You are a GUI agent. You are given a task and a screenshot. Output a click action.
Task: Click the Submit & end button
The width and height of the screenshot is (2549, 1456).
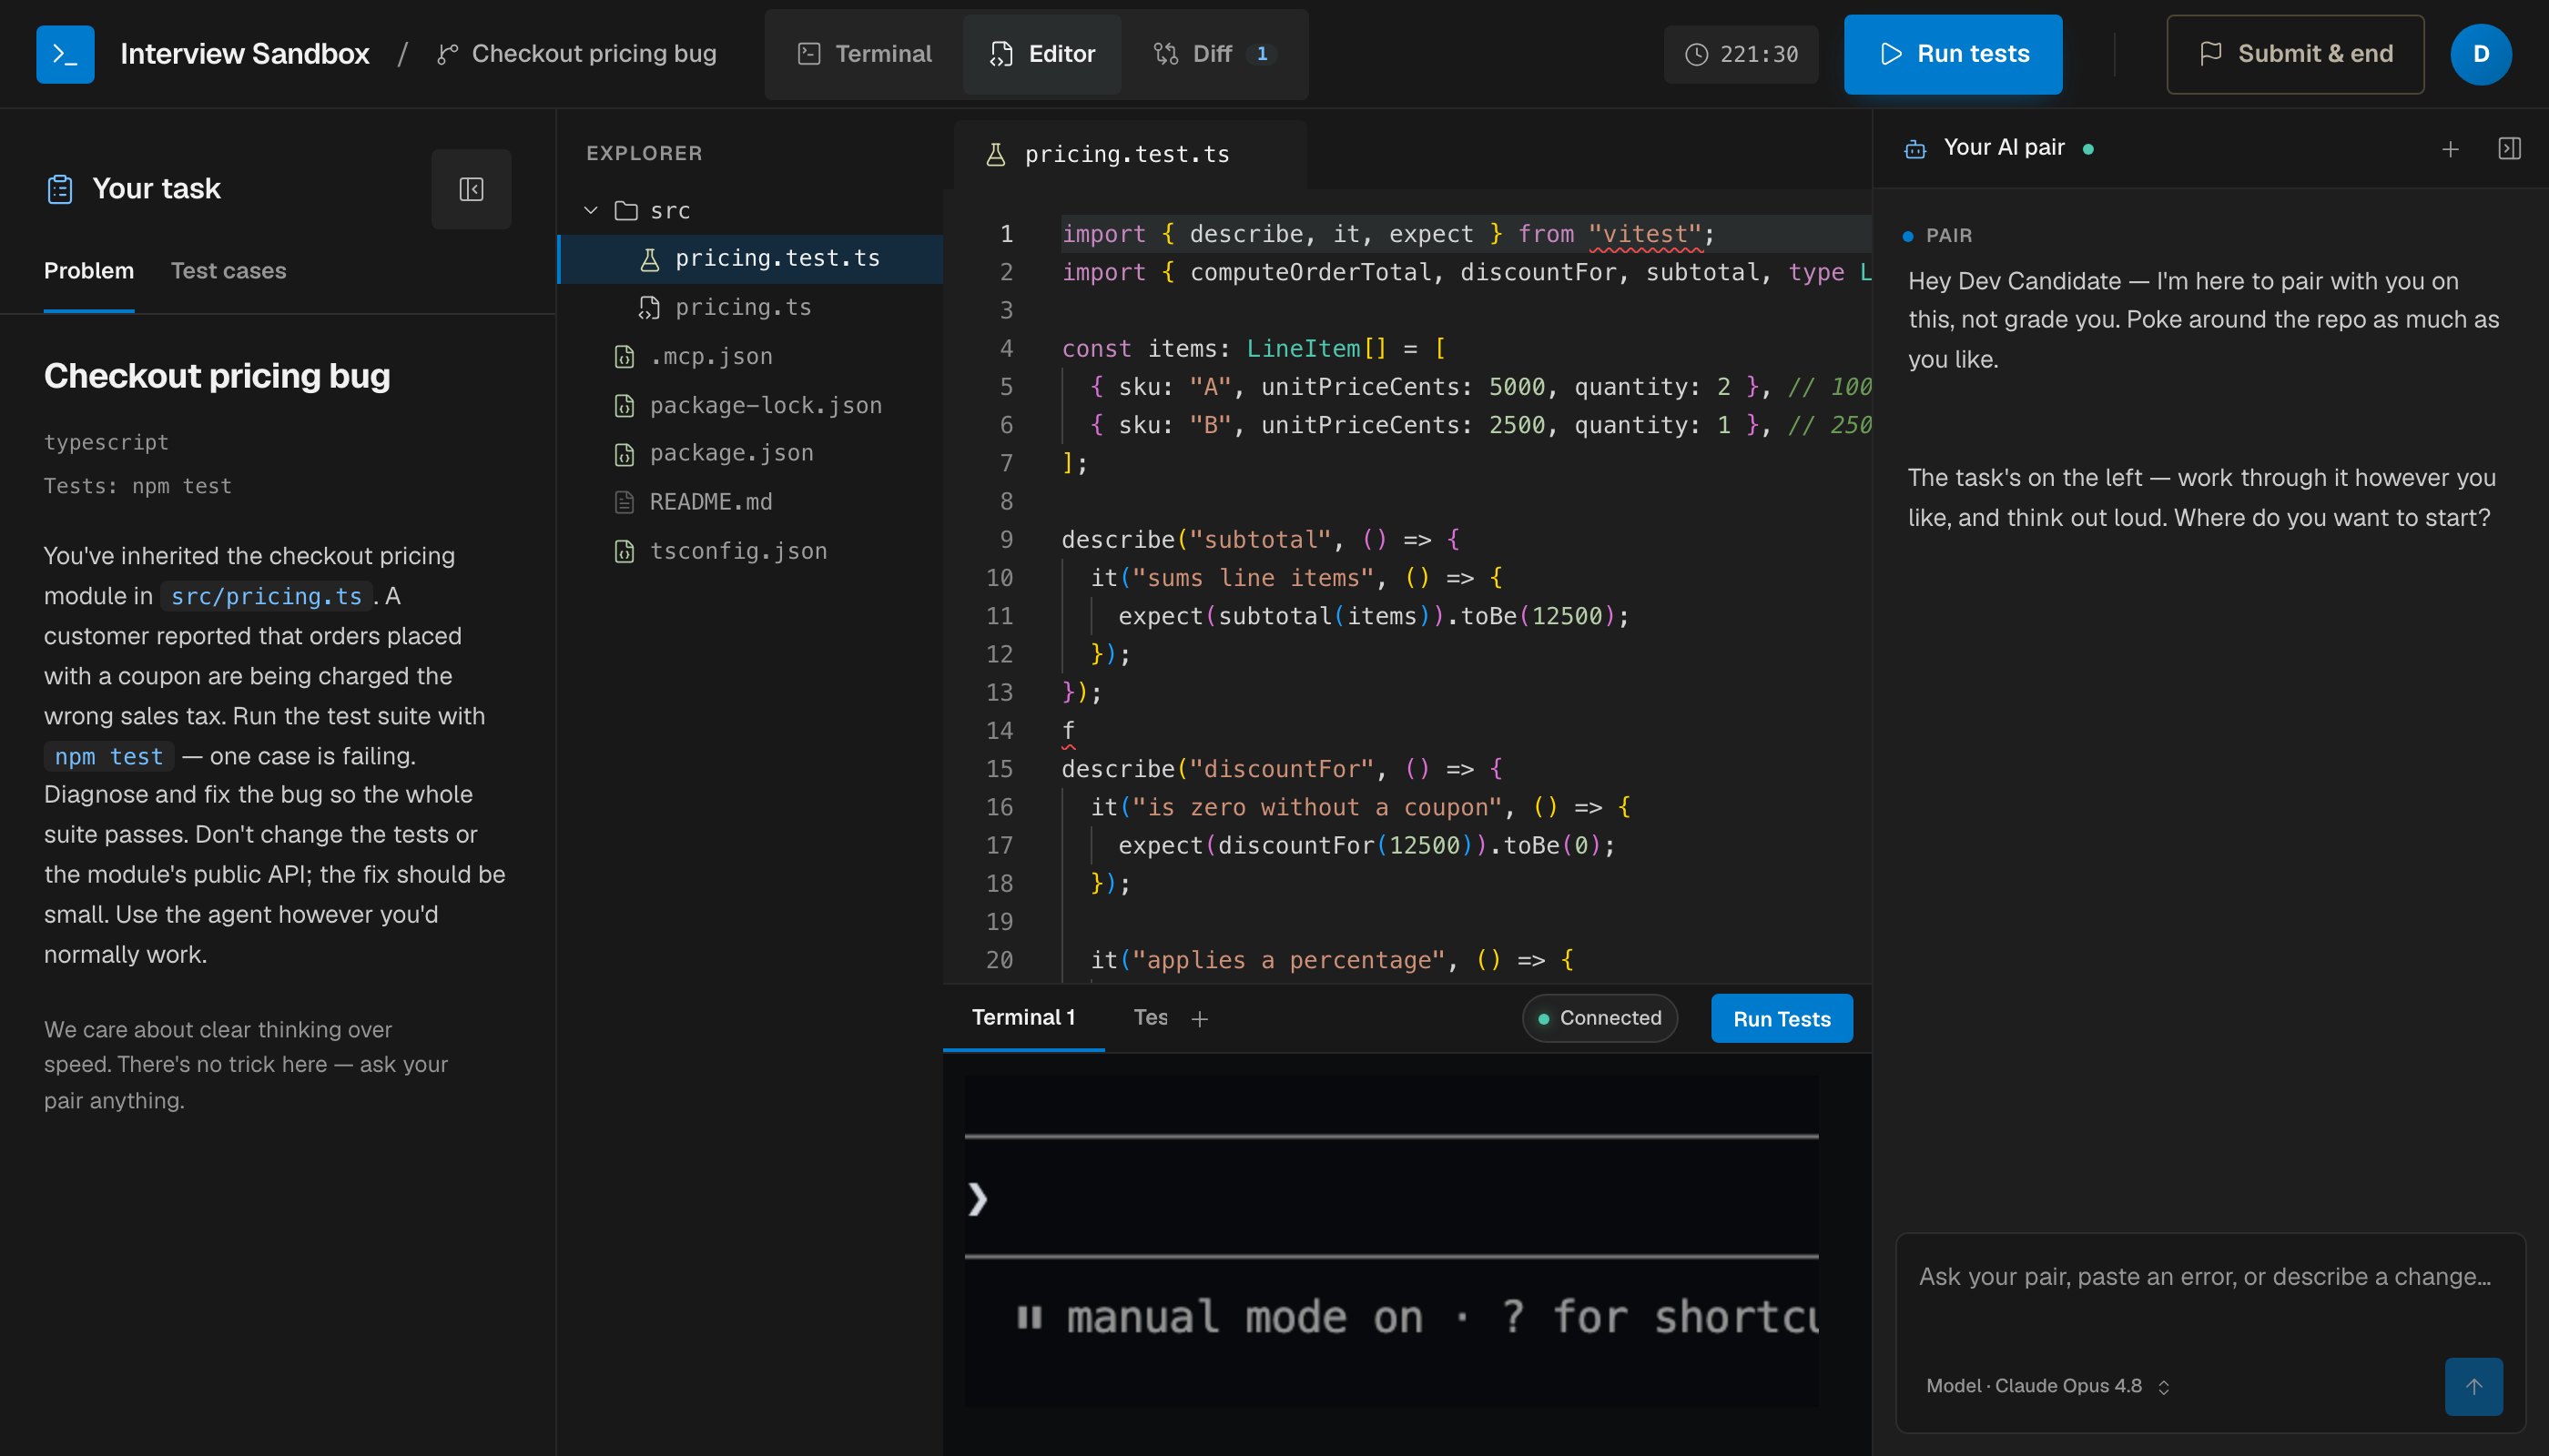(2295, 54)
